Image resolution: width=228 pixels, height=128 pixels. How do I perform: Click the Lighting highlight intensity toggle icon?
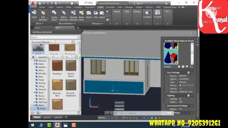[x=188, y=96]
